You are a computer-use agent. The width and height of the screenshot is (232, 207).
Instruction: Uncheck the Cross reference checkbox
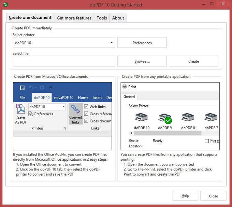86,114
